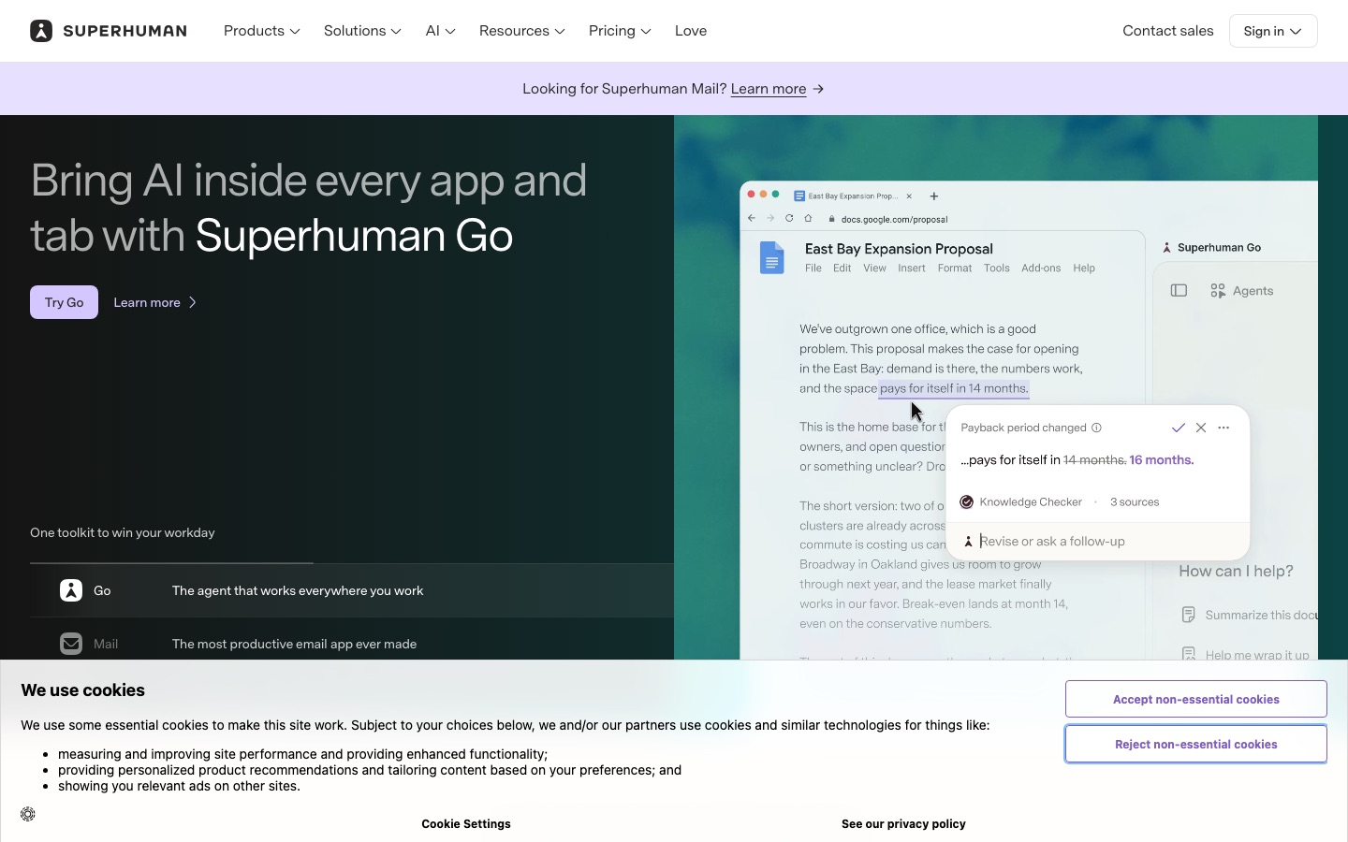Toggle the Superhuman Go sidebar panel icon
The width and height of the screenshot is (1348, 842).
pos(1179,291)
